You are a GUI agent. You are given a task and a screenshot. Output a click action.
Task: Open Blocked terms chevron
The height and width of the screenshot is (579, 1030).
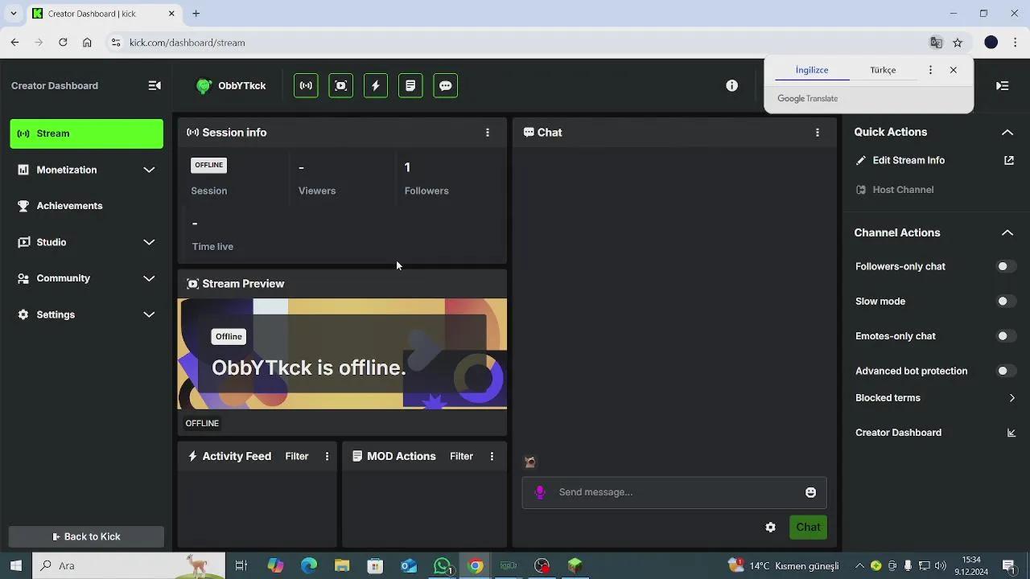point(1011,398)
